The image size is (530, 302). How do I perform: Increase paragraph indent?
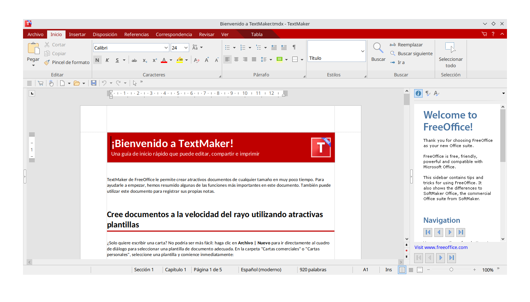(x=274, y=47)
